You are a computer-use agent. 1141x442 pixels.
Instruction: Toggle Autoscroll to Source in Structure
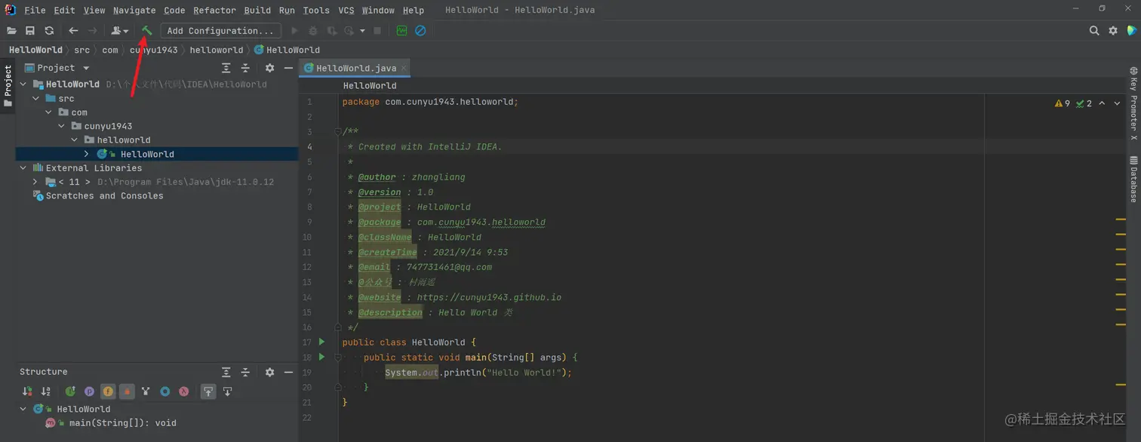pyautogui.click(x=208, y=391)
